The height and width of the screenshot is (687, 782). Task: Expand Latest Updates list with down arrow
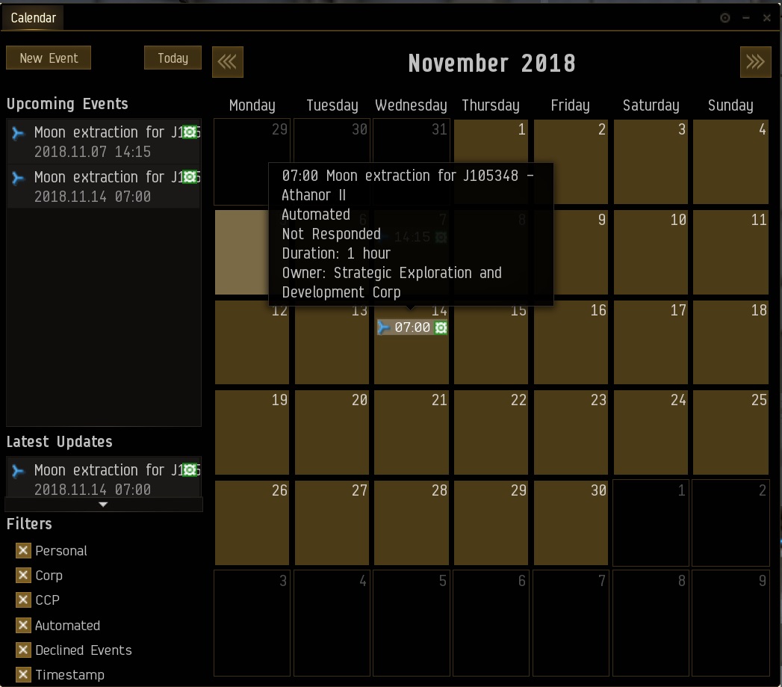click(104, 505)
